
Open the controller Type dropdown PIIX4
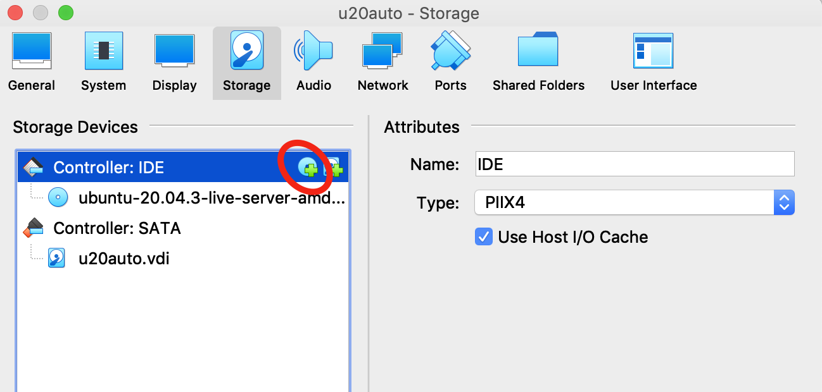click(x=634, y=203)
